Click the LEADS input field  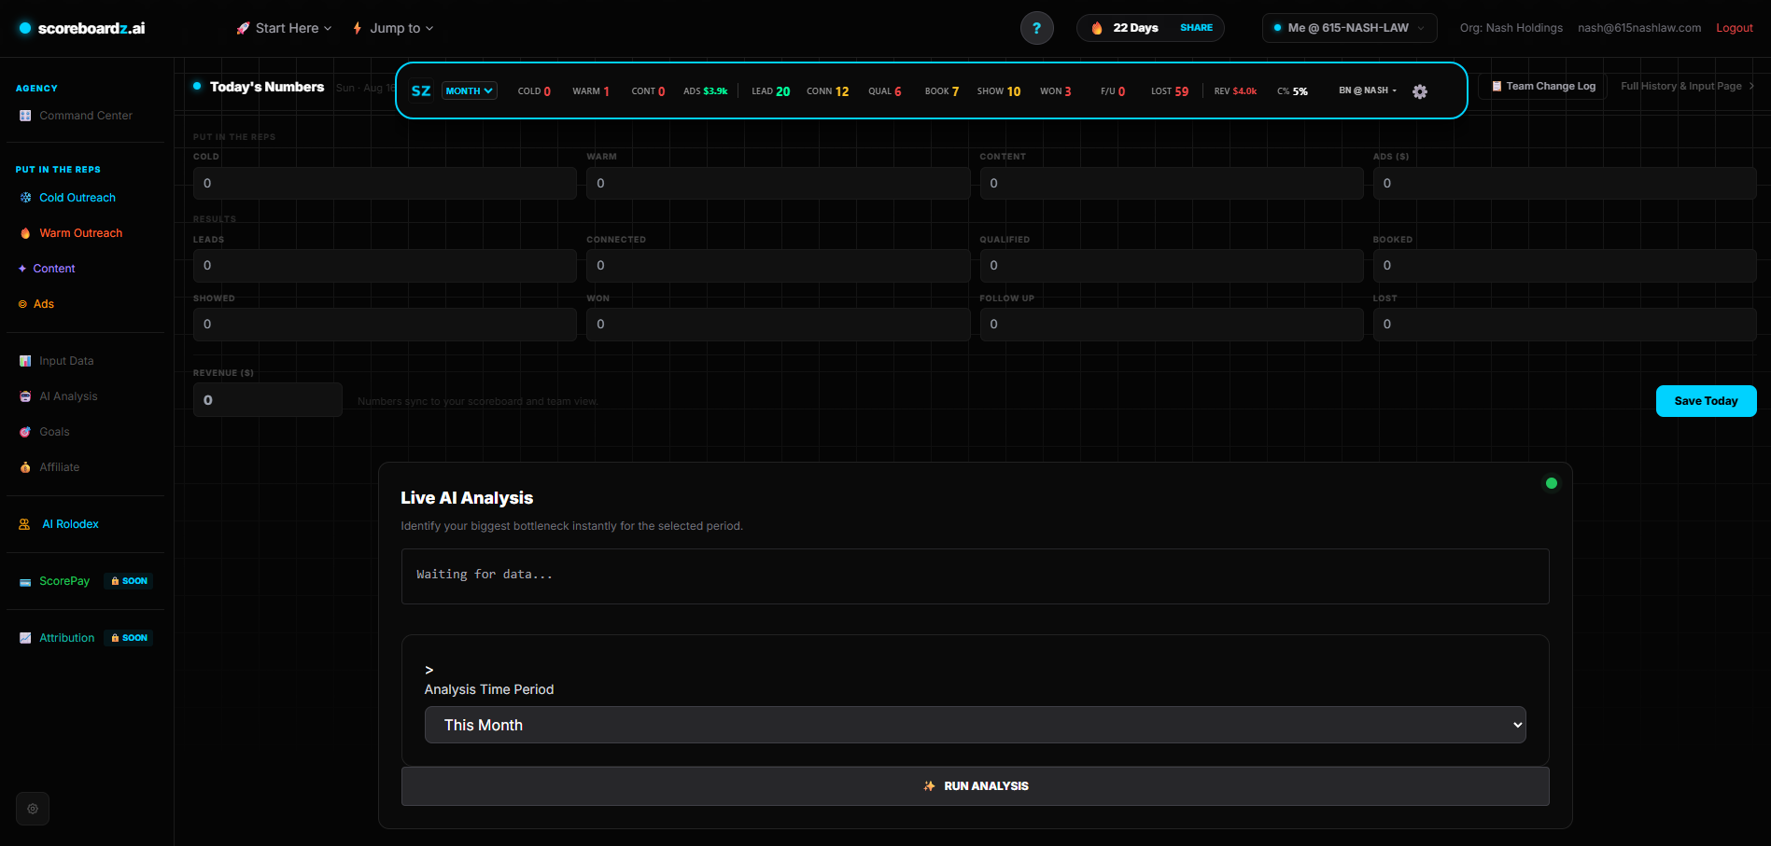(385, 266)
